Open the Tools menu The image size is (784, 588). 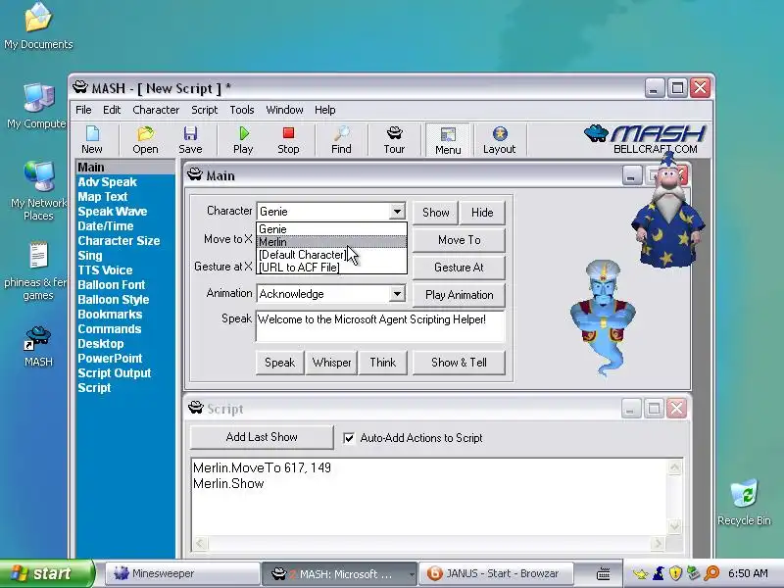(242, 110)
